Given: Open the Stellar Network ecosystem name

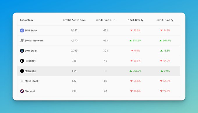Looking at the screenshot, I should pos(34,40).
